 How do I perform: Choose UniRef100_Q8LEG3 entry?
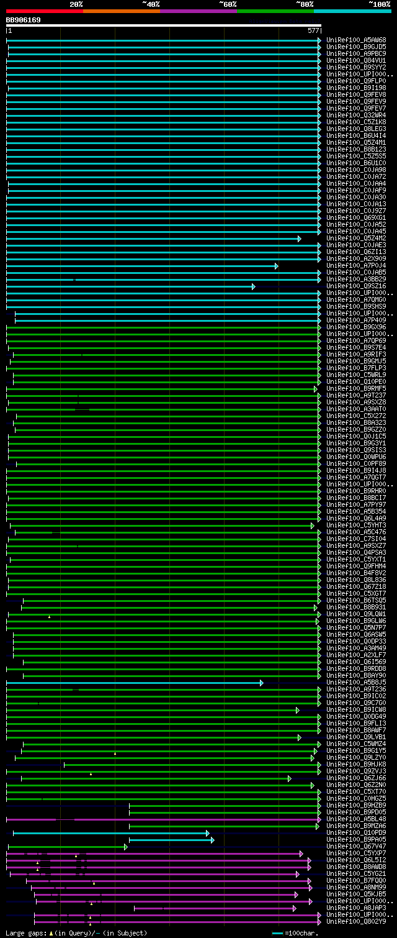coord(356,129)
